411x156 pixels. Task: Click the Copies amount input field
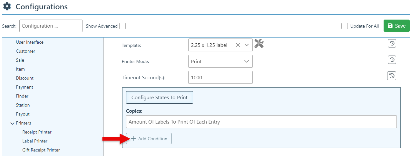pyautogui.click(x=261, y=122)
